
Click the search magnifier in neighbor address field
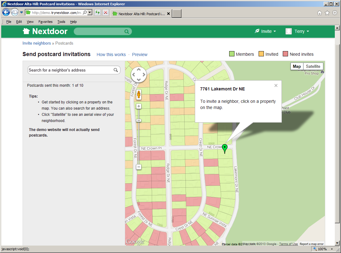click(x=116, y=70)
